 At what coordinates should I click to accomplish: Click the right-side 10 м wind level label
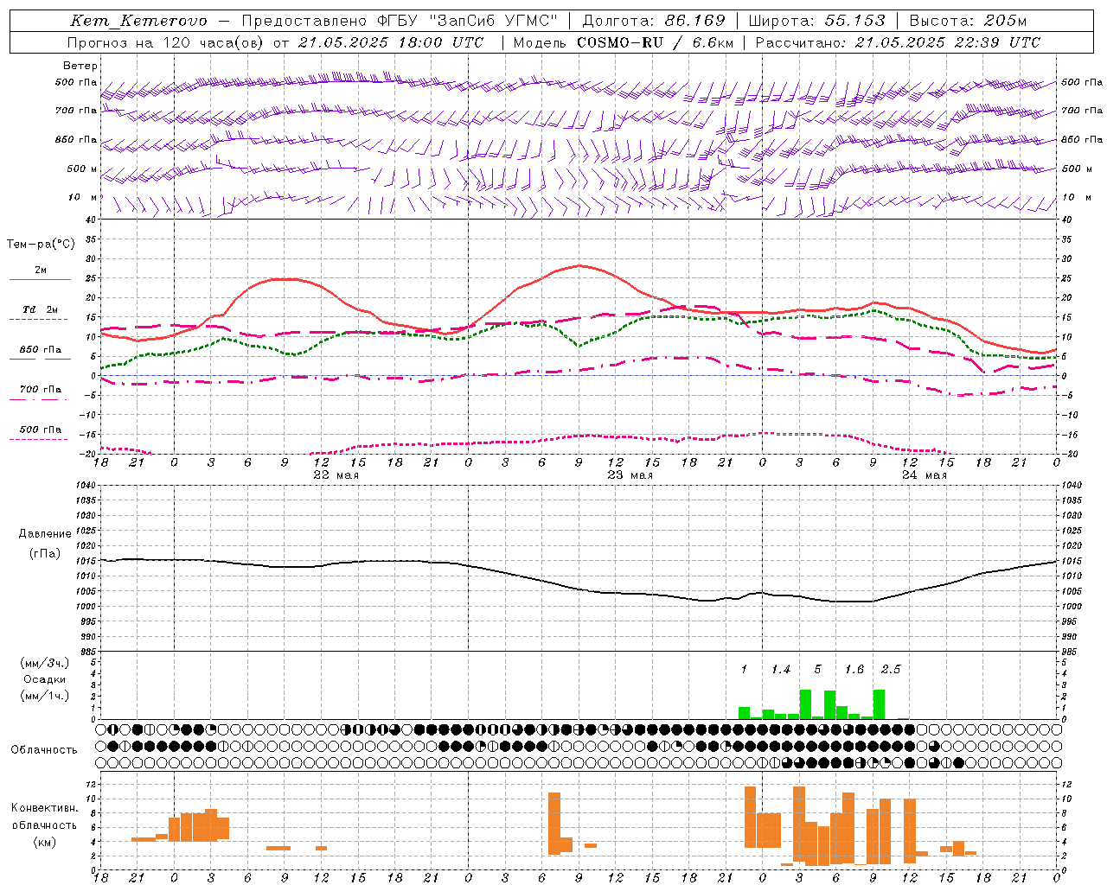[1077, 197]
